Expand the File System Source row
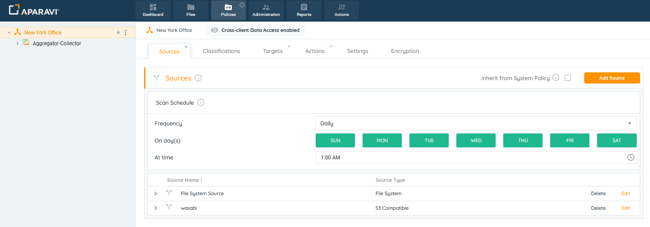Screen dimensions: 650x227 (156, 194)
